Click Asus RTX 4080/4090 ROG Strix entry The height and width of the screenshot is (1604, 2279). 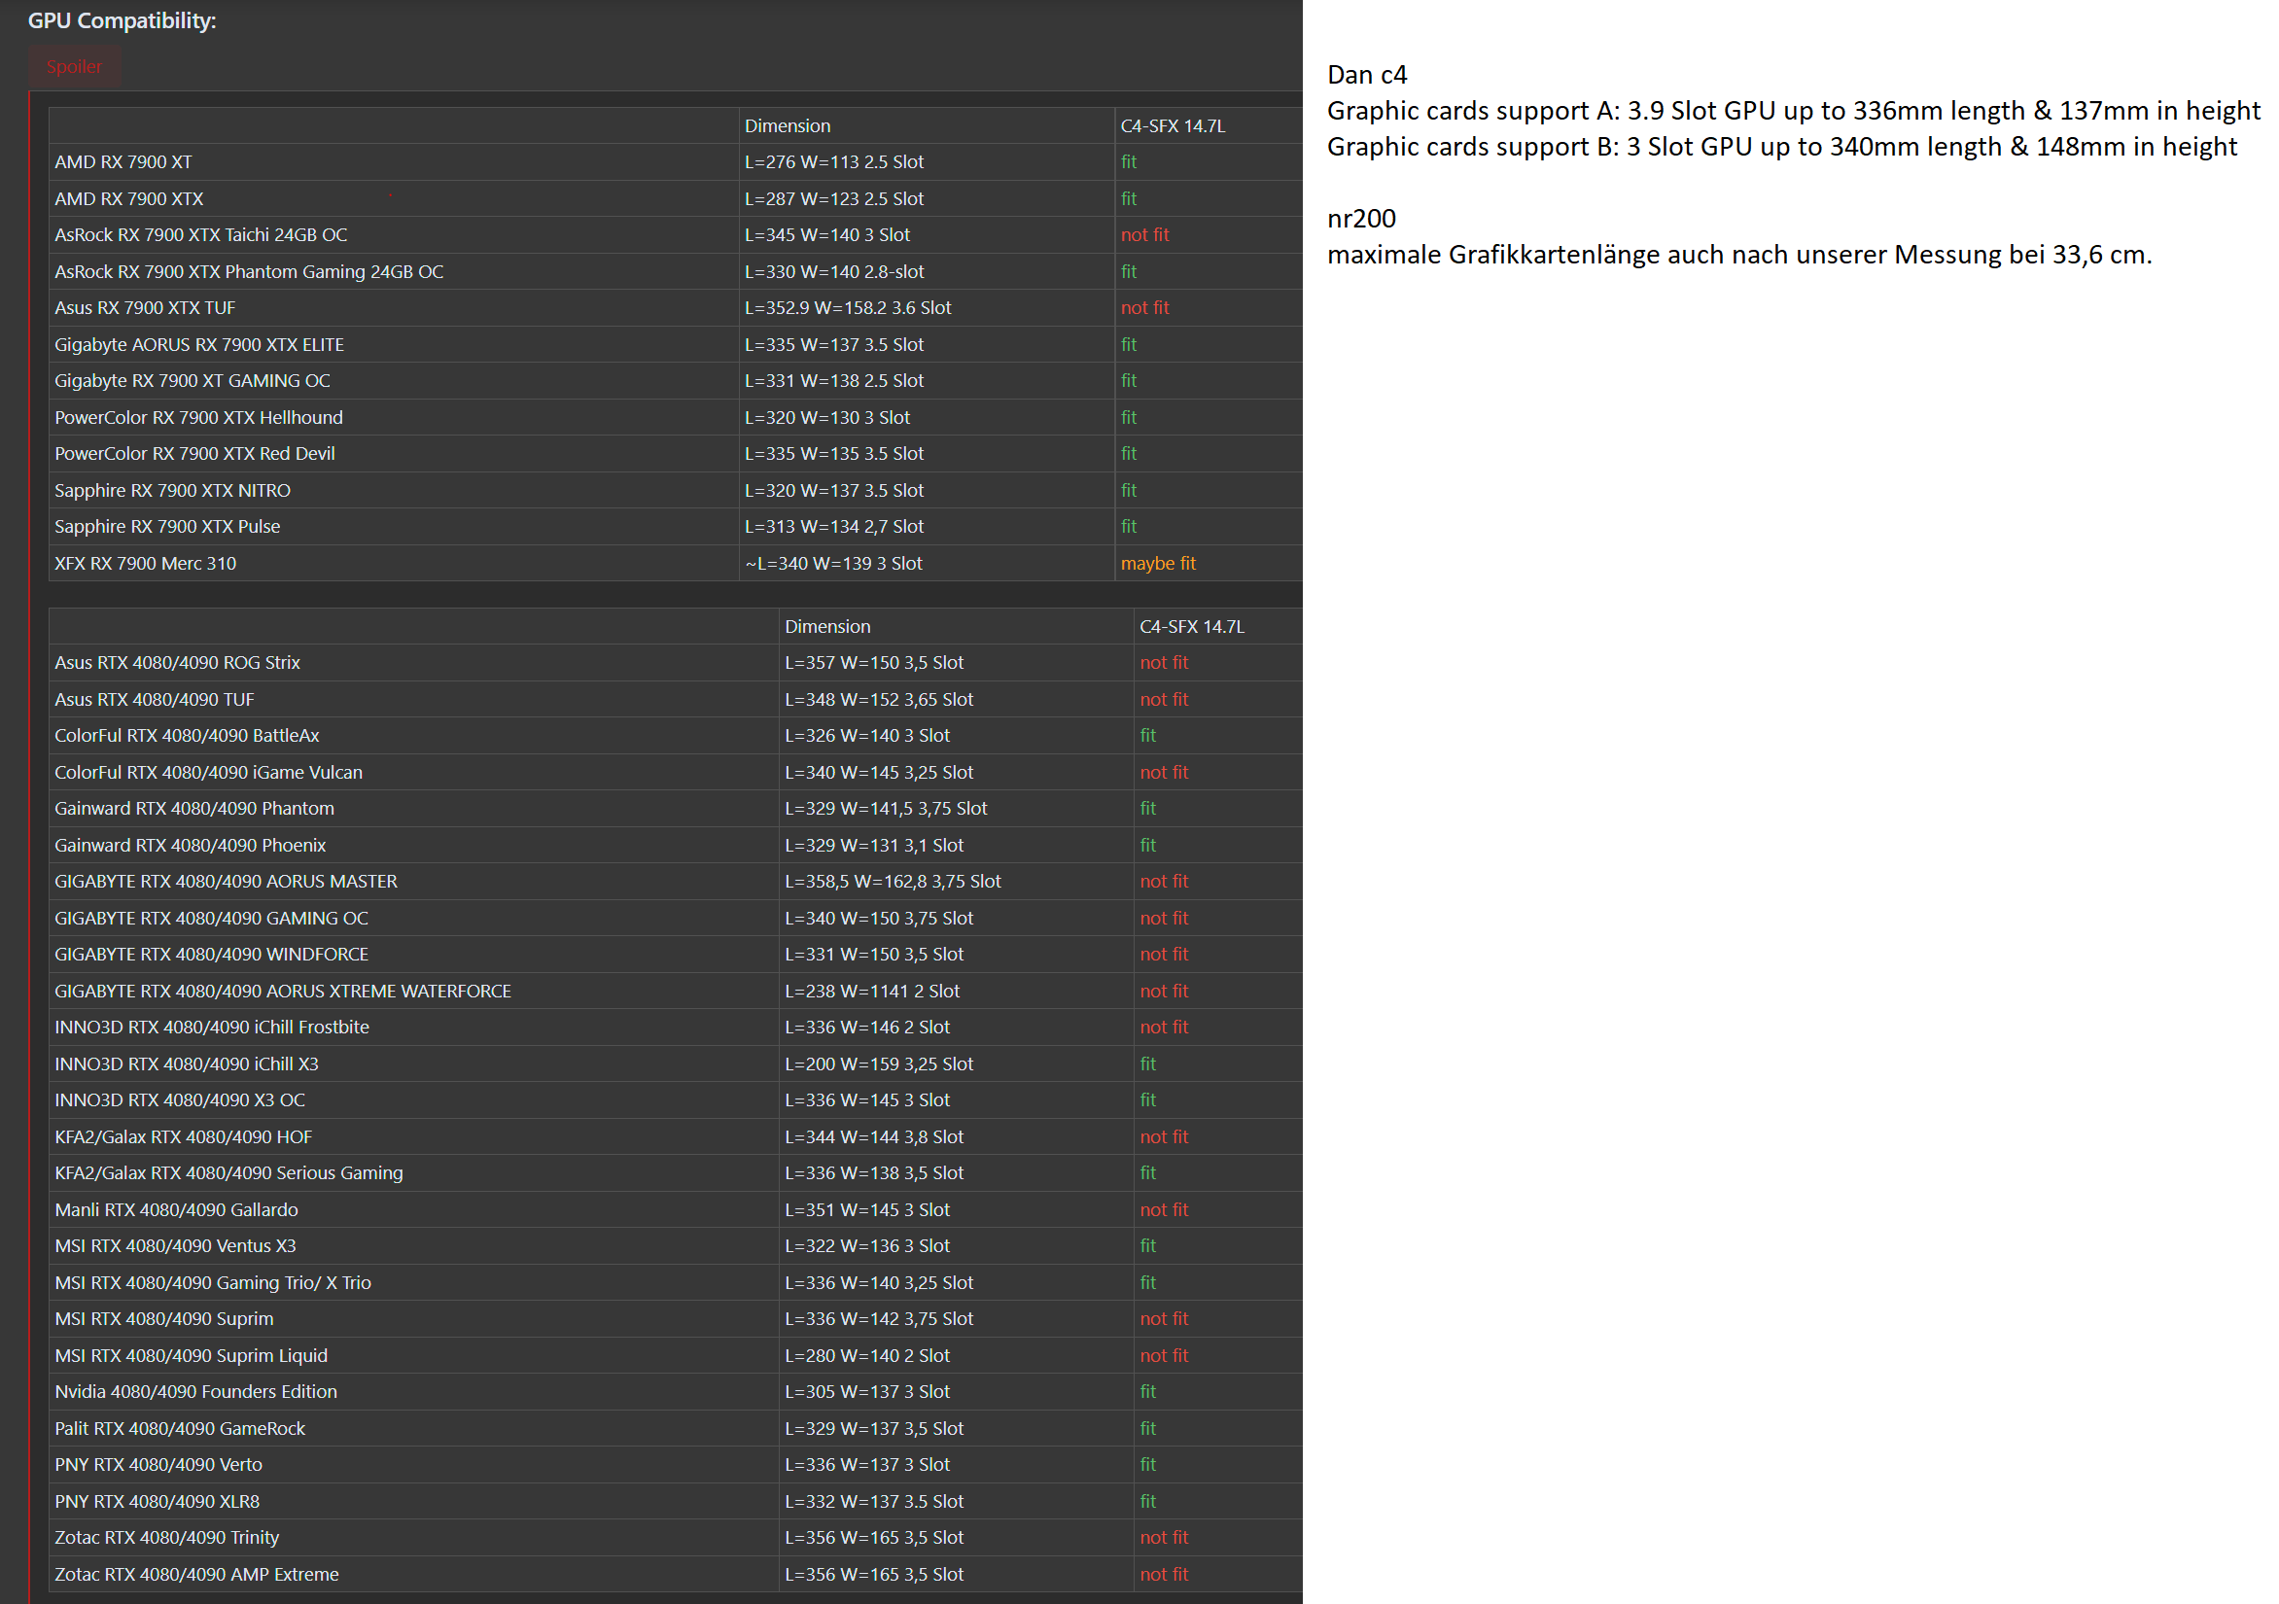click(177, 662)
